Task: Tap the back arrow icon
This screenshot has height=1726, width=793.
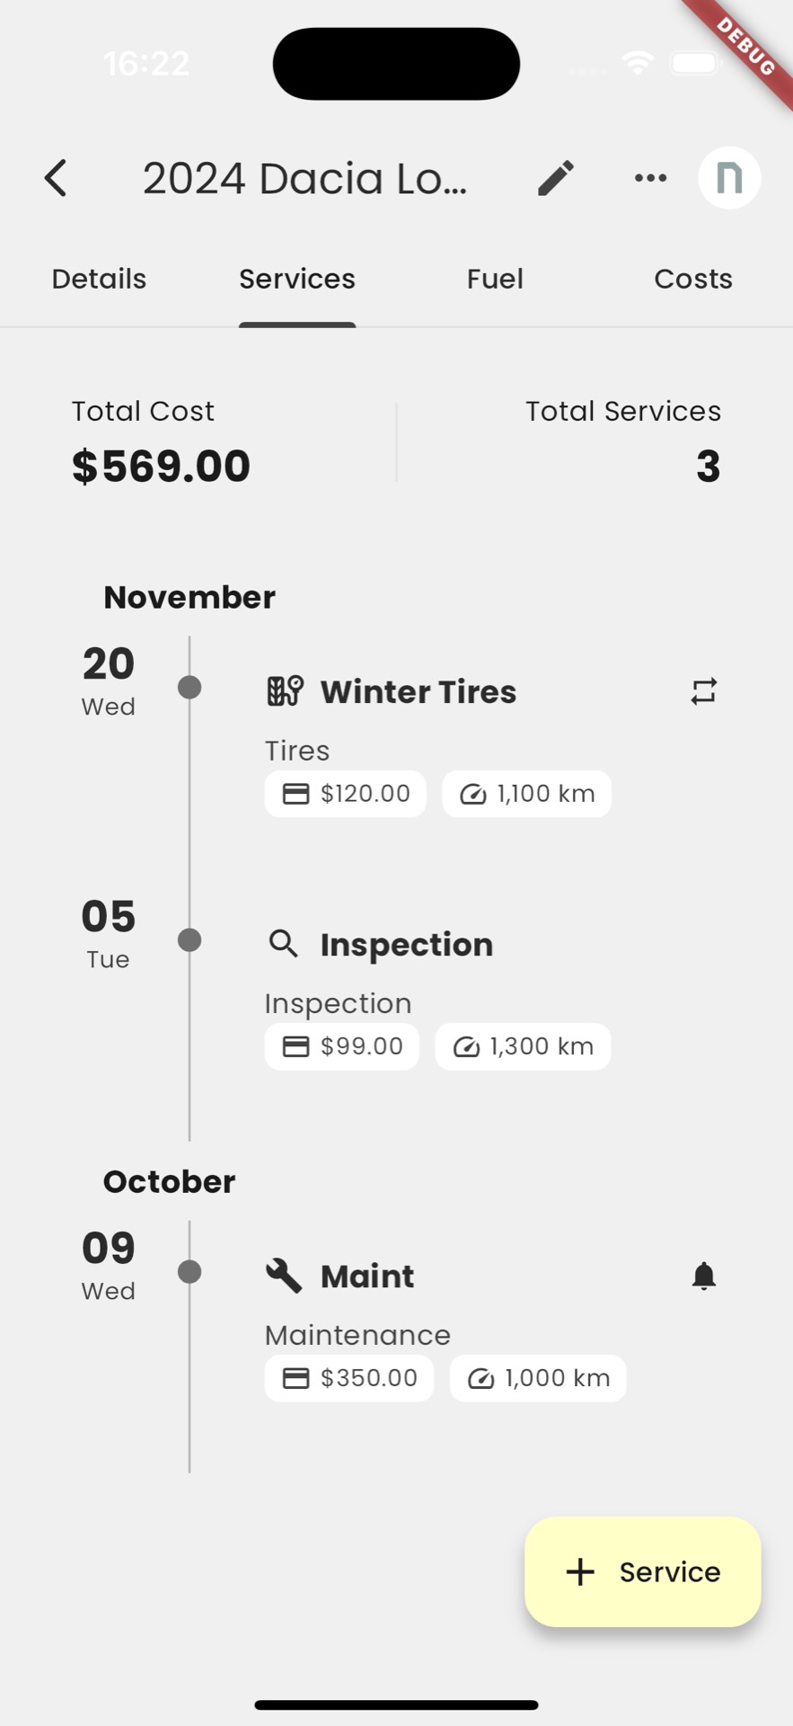Action: point(56,178)
